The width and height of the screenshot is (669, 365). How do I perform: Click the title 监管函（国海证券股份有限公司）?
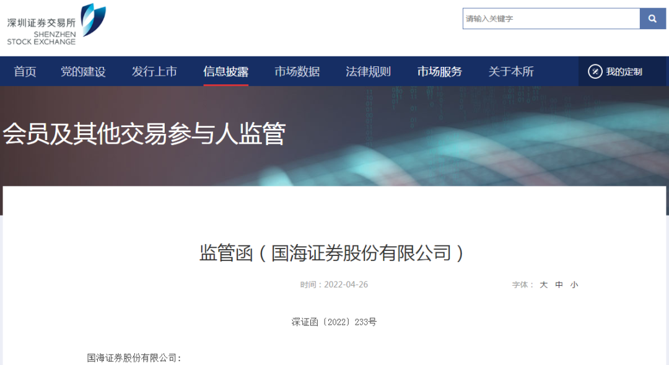click(332, 253)
